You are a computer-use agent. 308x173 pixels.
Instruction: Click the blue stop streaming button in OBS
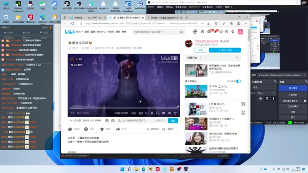[x=293, y=88]
